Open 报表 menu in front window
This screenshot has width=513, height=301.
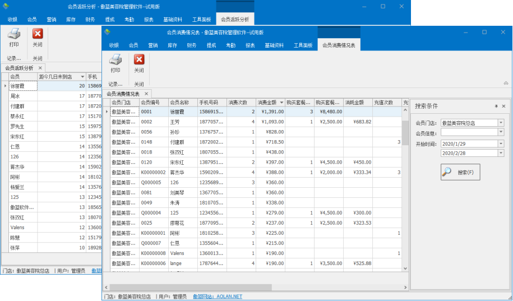tap(250, 45)
